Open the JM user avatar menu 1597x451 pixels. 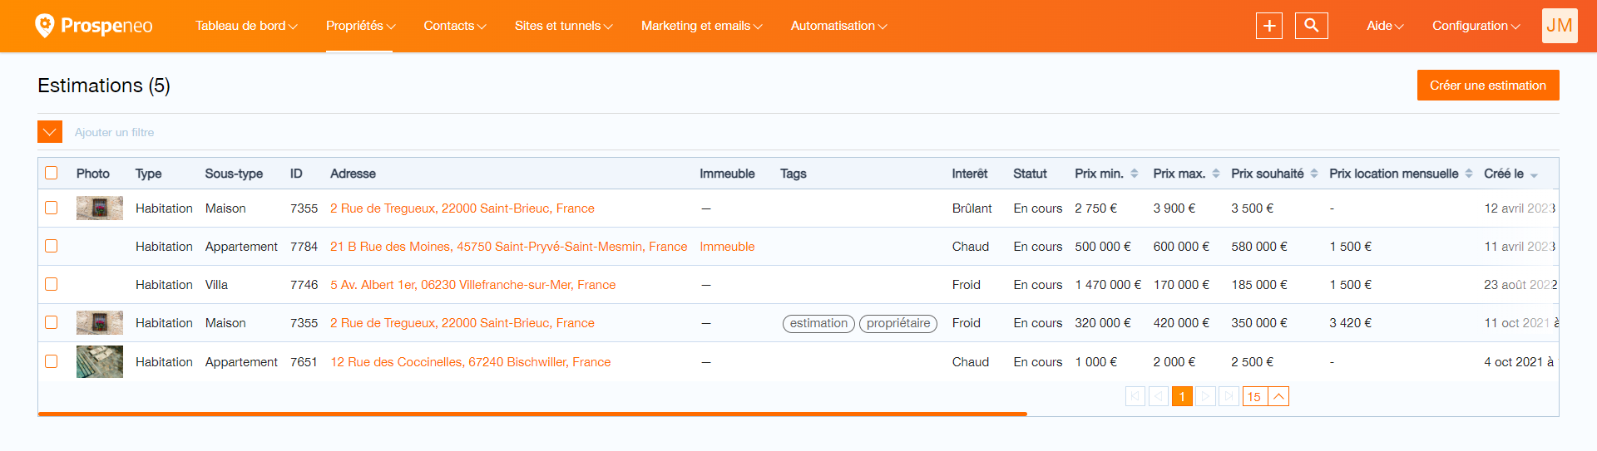point(1560,26)
